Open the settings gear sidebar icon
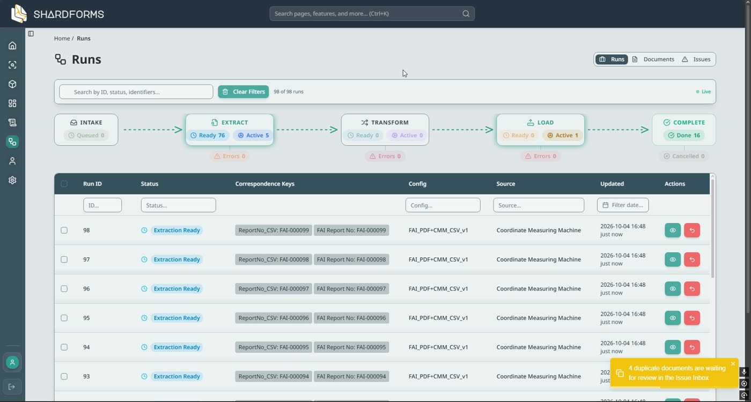The height and width of the screenshot is (402, 751). pos(12,181)
